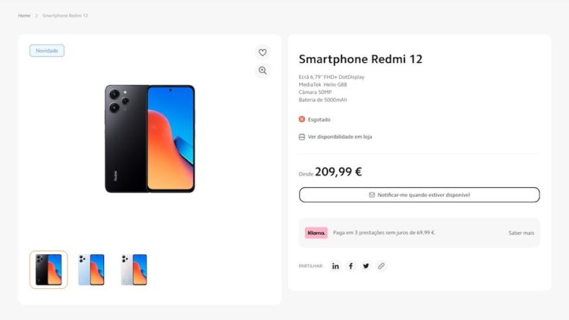
Task: Select the black Redmi 12 thumbnail
Action: tap(49, 269)
